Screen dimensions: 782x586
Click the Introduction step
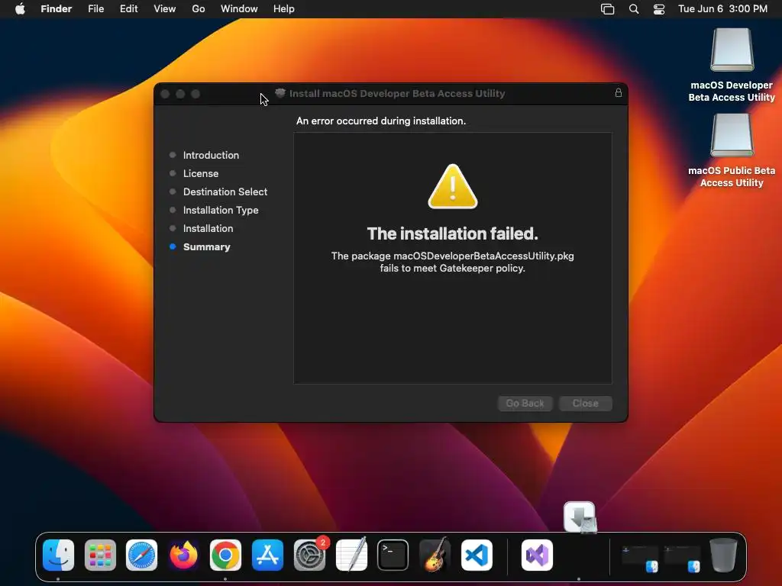click(x=211, y=155)
